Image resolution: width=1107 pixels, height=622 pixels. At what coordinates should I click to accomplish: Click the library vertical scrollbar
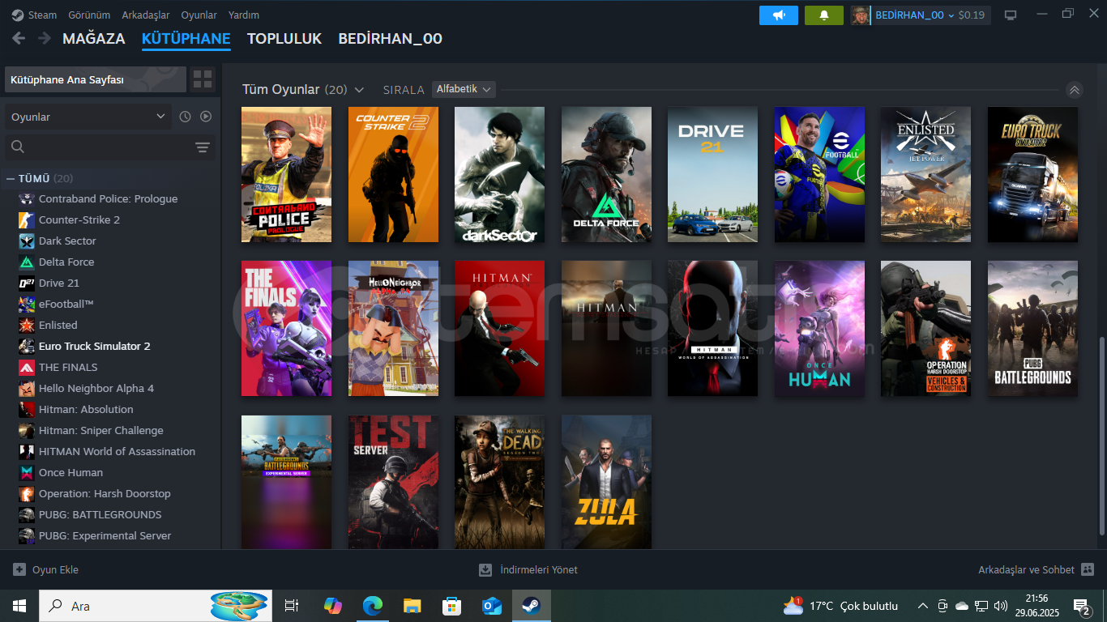(x=1101, y=435)
